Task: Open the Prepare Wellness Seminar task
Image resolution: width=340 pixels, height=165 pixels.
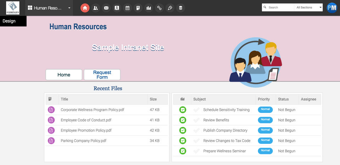Action: click(x=225, y=151)
